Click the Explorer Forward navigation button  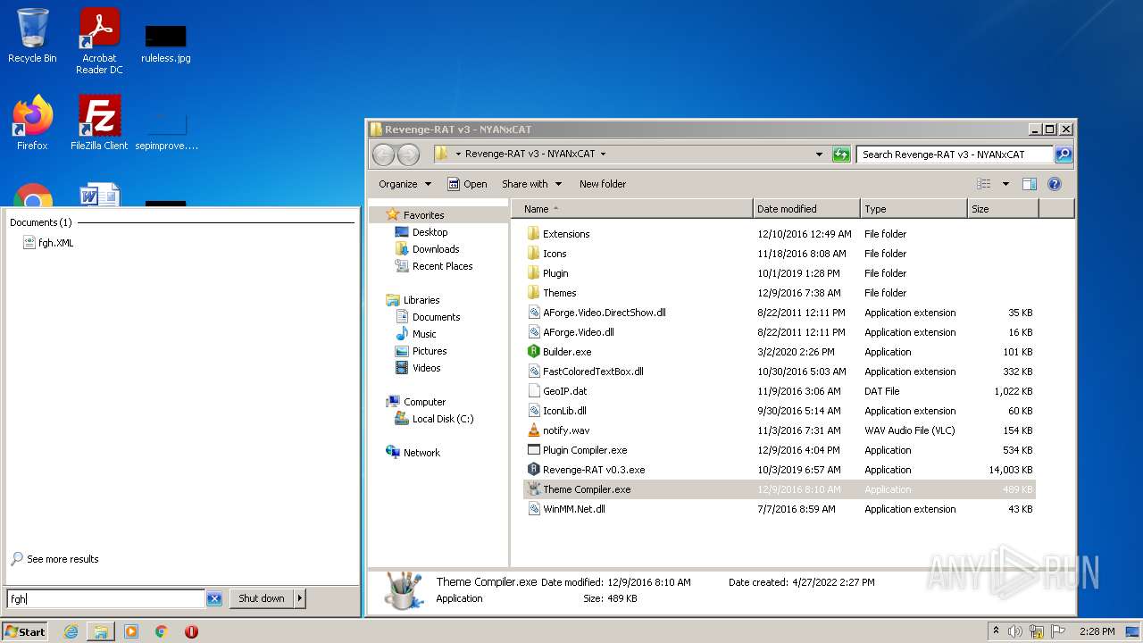point(408,154)
